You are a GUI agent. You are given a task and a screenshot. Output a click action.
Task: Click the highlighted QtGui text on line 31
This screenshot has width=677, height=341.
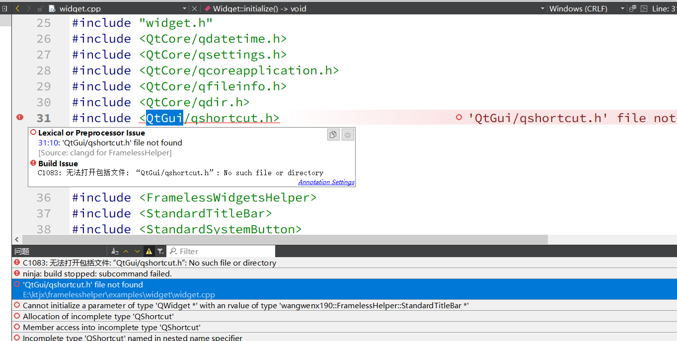coord(164,118)
